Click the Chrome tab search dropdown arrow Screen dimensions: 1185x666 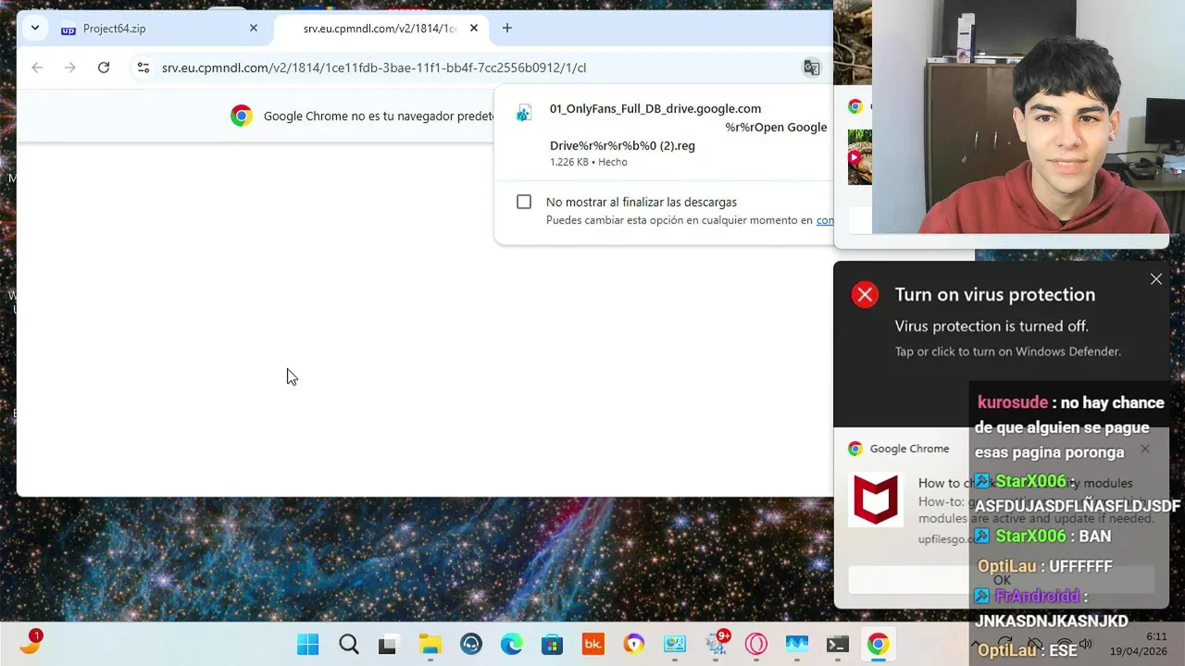[x=34, y=28]
